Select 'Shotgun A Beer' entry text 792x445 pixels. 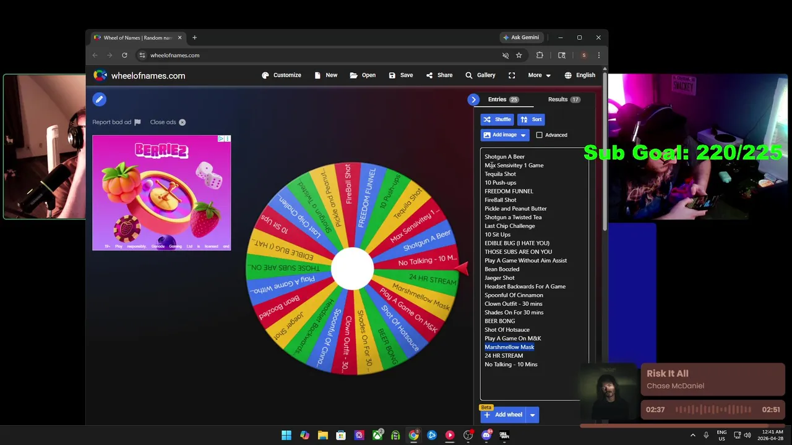coord(504,157)
